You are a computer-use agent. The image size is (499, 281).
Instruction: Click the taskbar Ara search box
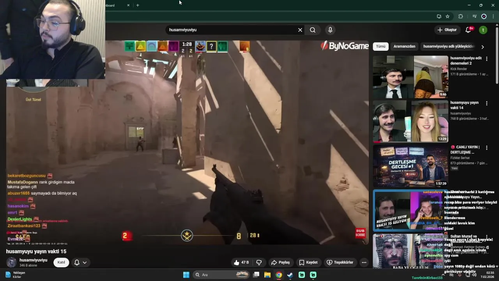[221, 275]
